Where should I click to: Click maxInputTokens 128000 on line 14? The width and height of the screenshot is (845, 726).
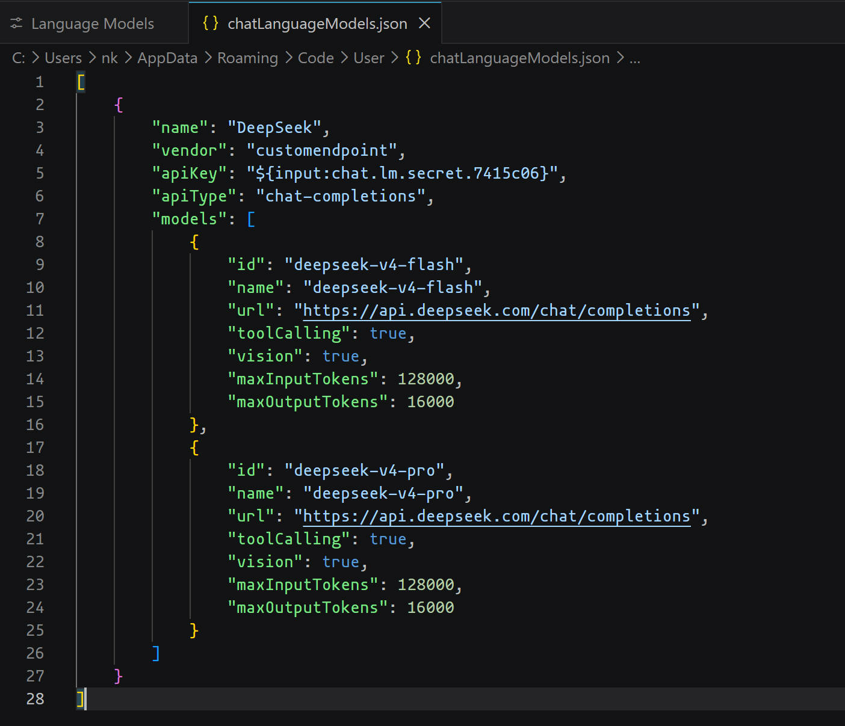(x=426, y=379)
